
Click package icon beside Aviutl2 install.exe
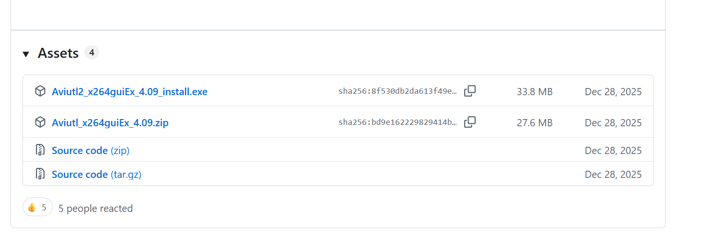coord(40,91)
